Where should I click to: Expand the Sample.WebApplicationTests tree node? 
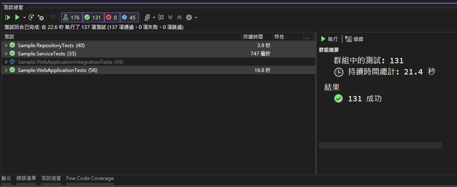click(6, 70)
